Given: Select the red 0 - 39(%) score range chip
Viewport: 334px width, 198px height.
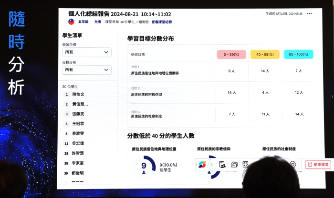Looking at the screenshot, I should 231,54.
